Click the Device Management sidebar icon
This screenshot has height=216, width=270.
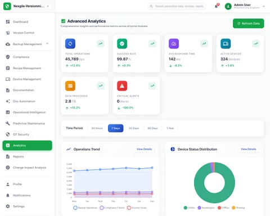coord(8,79)
